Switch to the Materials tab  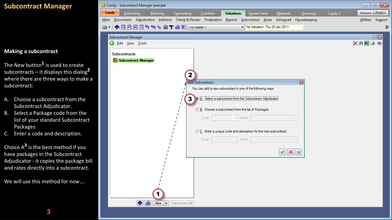pos(284,13)
